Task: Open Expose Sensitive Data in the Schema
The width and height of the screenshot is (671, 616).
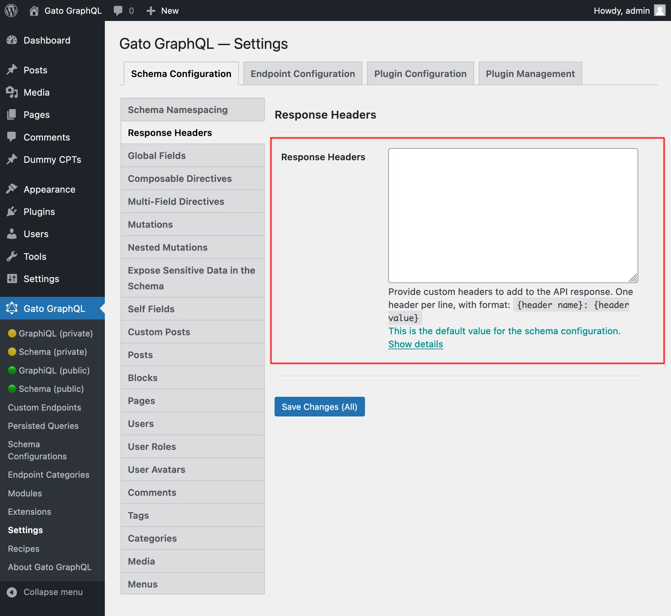Action: pos(193,278)
